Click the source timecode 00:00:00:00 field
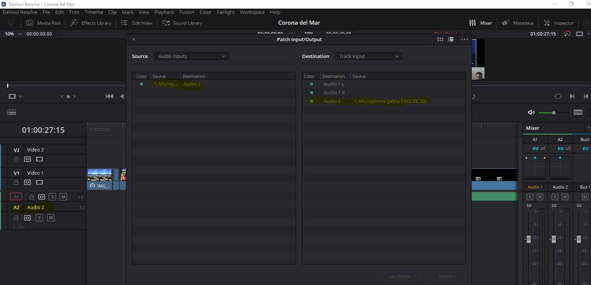Image resolution: width=591 pixels, height=285 pixels. (x=39, y=34)
